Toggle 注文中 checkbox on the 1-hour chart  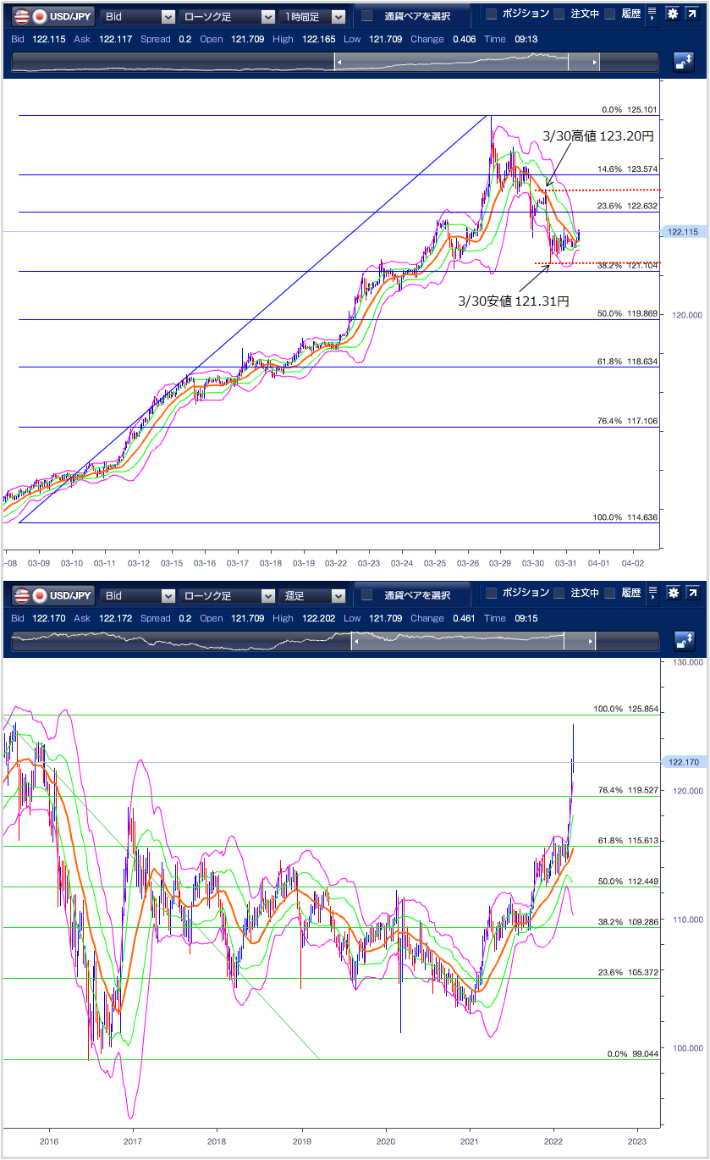pyautogui.click(x=559, y=14)
